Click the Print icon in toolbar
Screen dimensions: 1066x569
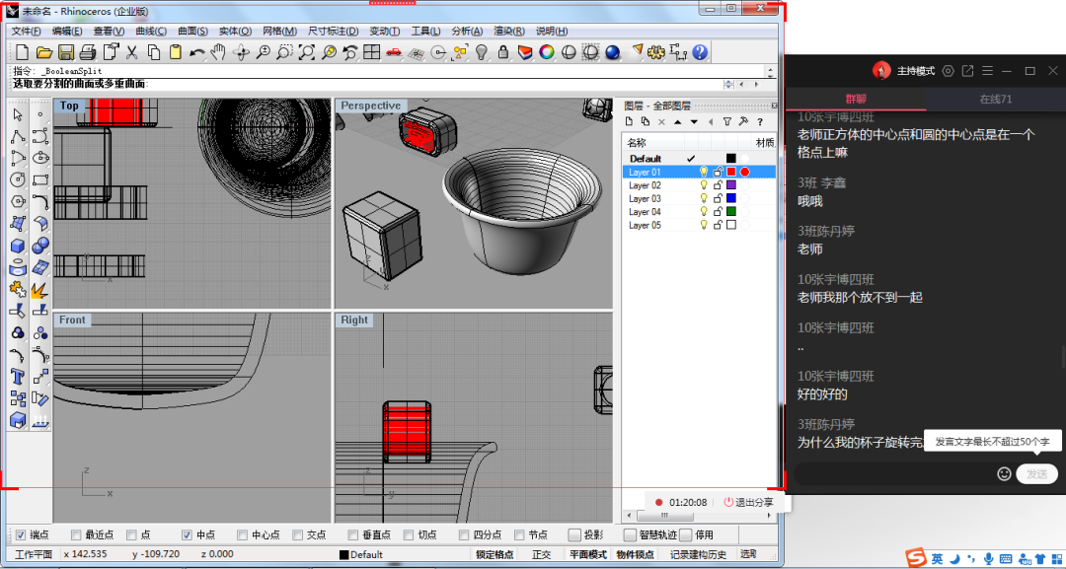[x=88, y=52]
